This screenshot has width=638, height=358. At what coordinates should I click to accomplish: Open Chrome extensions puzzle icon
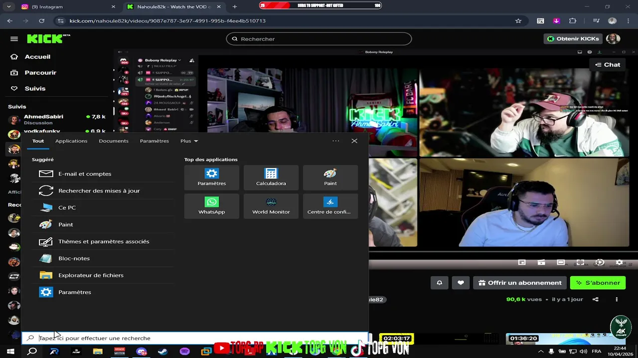tap(573, 21)
